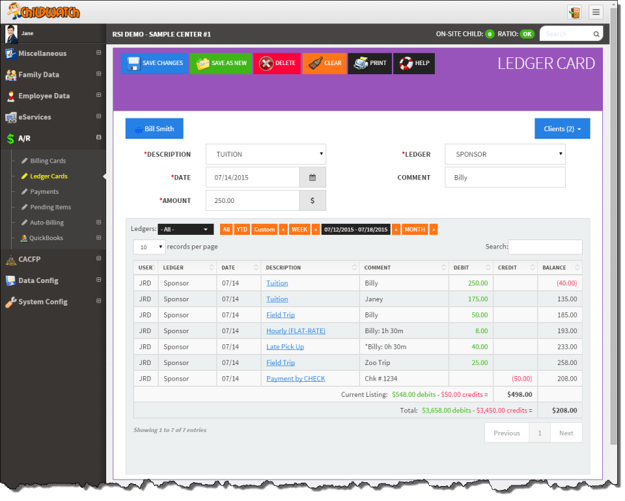This screenshot has height=501, width=625.
Task: Click the Next pagination button
Action: click(566, 433)
